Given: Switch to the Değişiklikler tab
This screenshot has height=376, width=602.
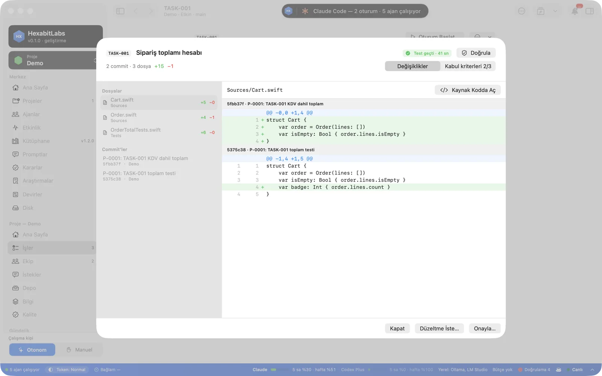Looking at the screenshot, I should [x=412, y=66].
